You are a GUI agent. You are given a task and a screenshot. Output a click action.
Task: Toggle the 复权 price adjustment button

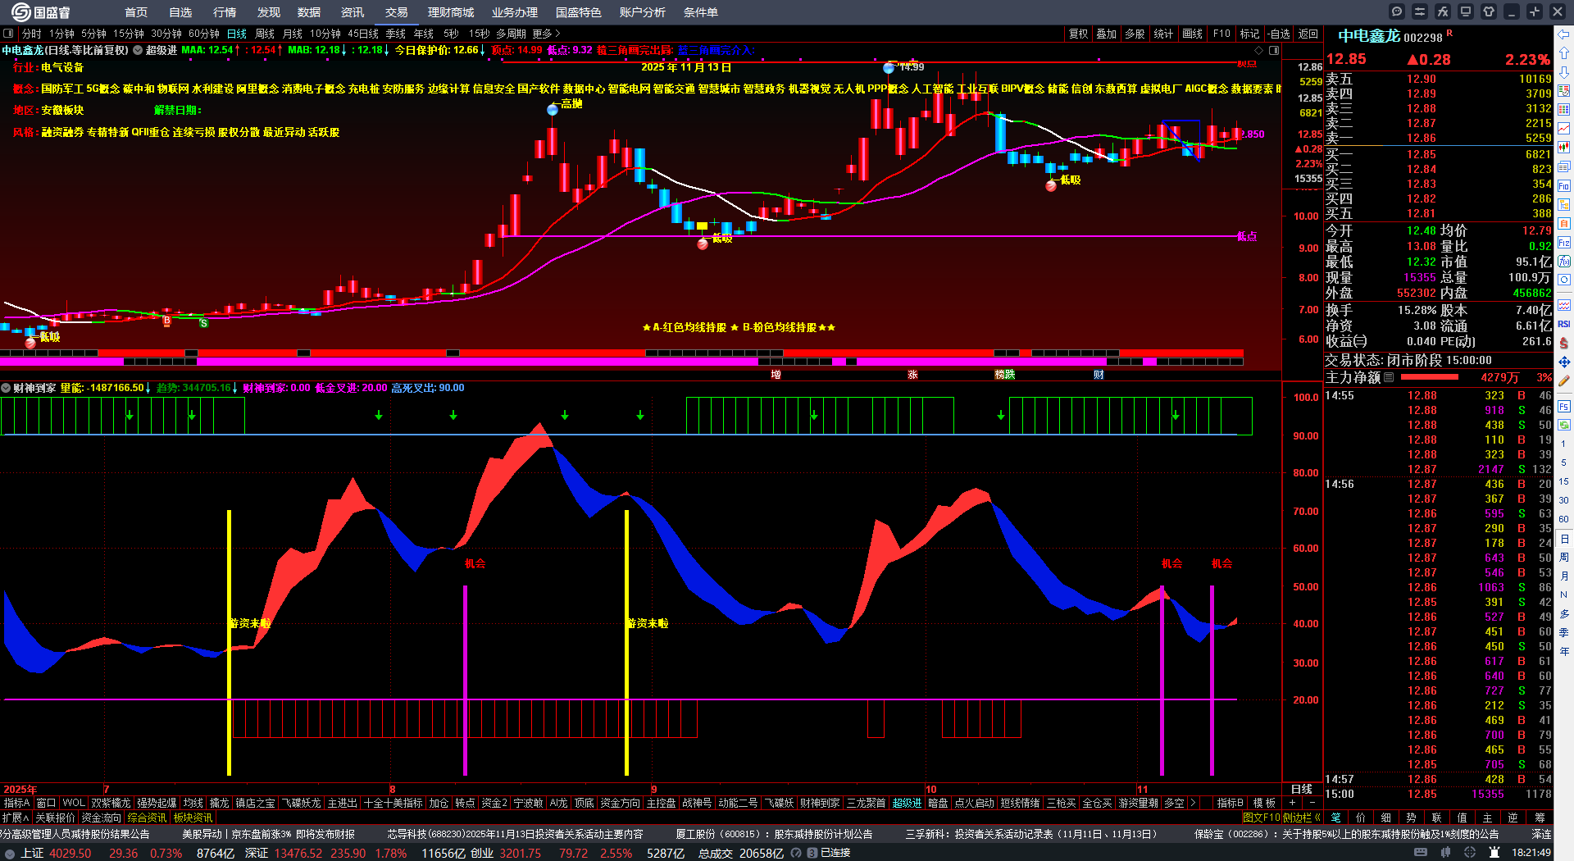[1078, 34]
